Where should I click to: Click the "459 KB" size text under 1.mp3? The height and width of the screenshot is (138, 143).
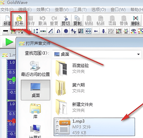[x=79, y=133]
